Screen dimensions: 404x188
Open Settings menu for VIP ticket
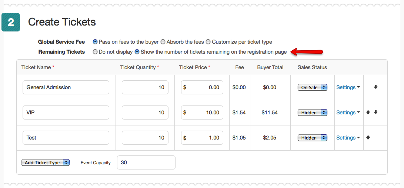(348, 113)
